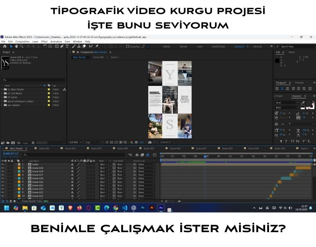Select the Selection arrow tool
This screenshot has width=316, height=247.
11,47
